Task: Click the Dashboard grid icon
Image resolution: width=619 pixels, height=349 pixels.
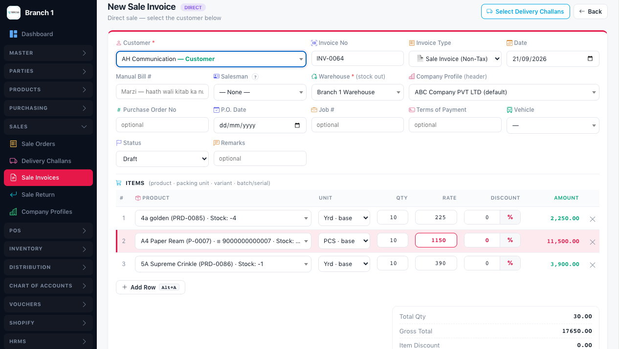Action: (x=13, y=34)
